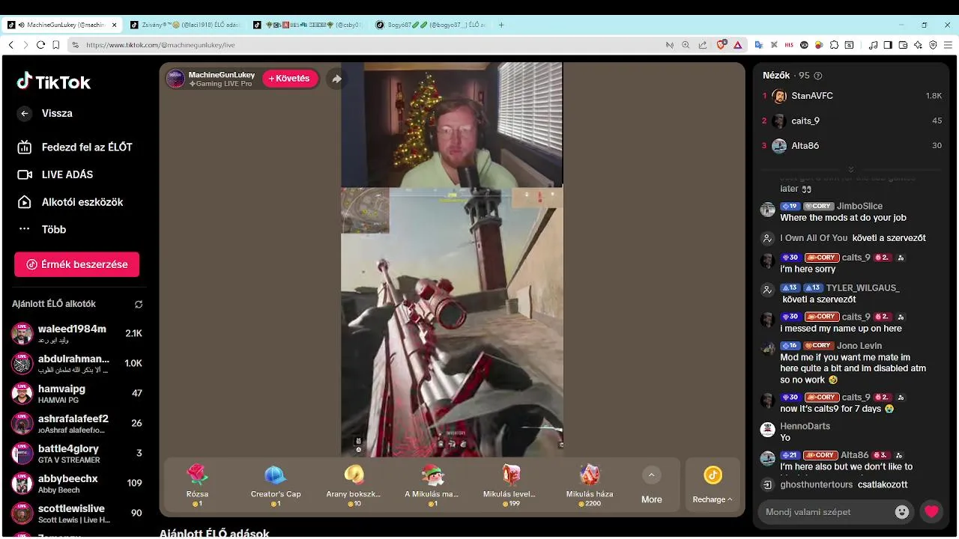Open abbybeechx live stream
Viewport: 959px width, 539px height.
tap(77, 483)
